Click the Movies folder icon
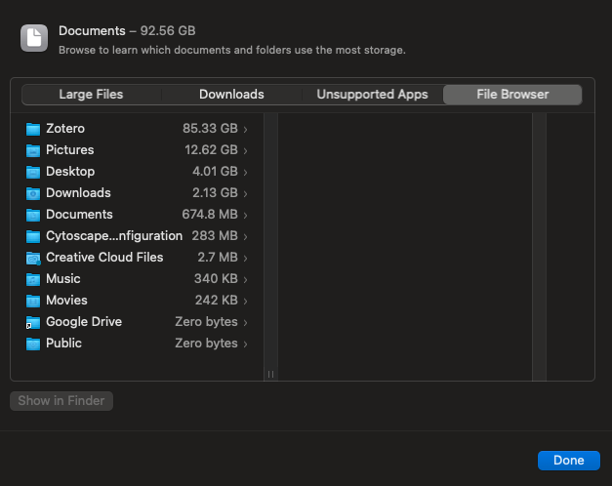 pyautogui.click(x=33, y=301)
